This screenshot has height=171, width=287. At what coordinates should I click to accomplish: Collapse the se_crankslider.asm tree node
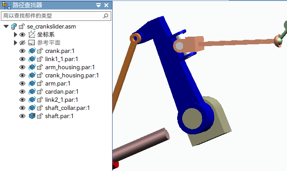(x=6, y=26)
